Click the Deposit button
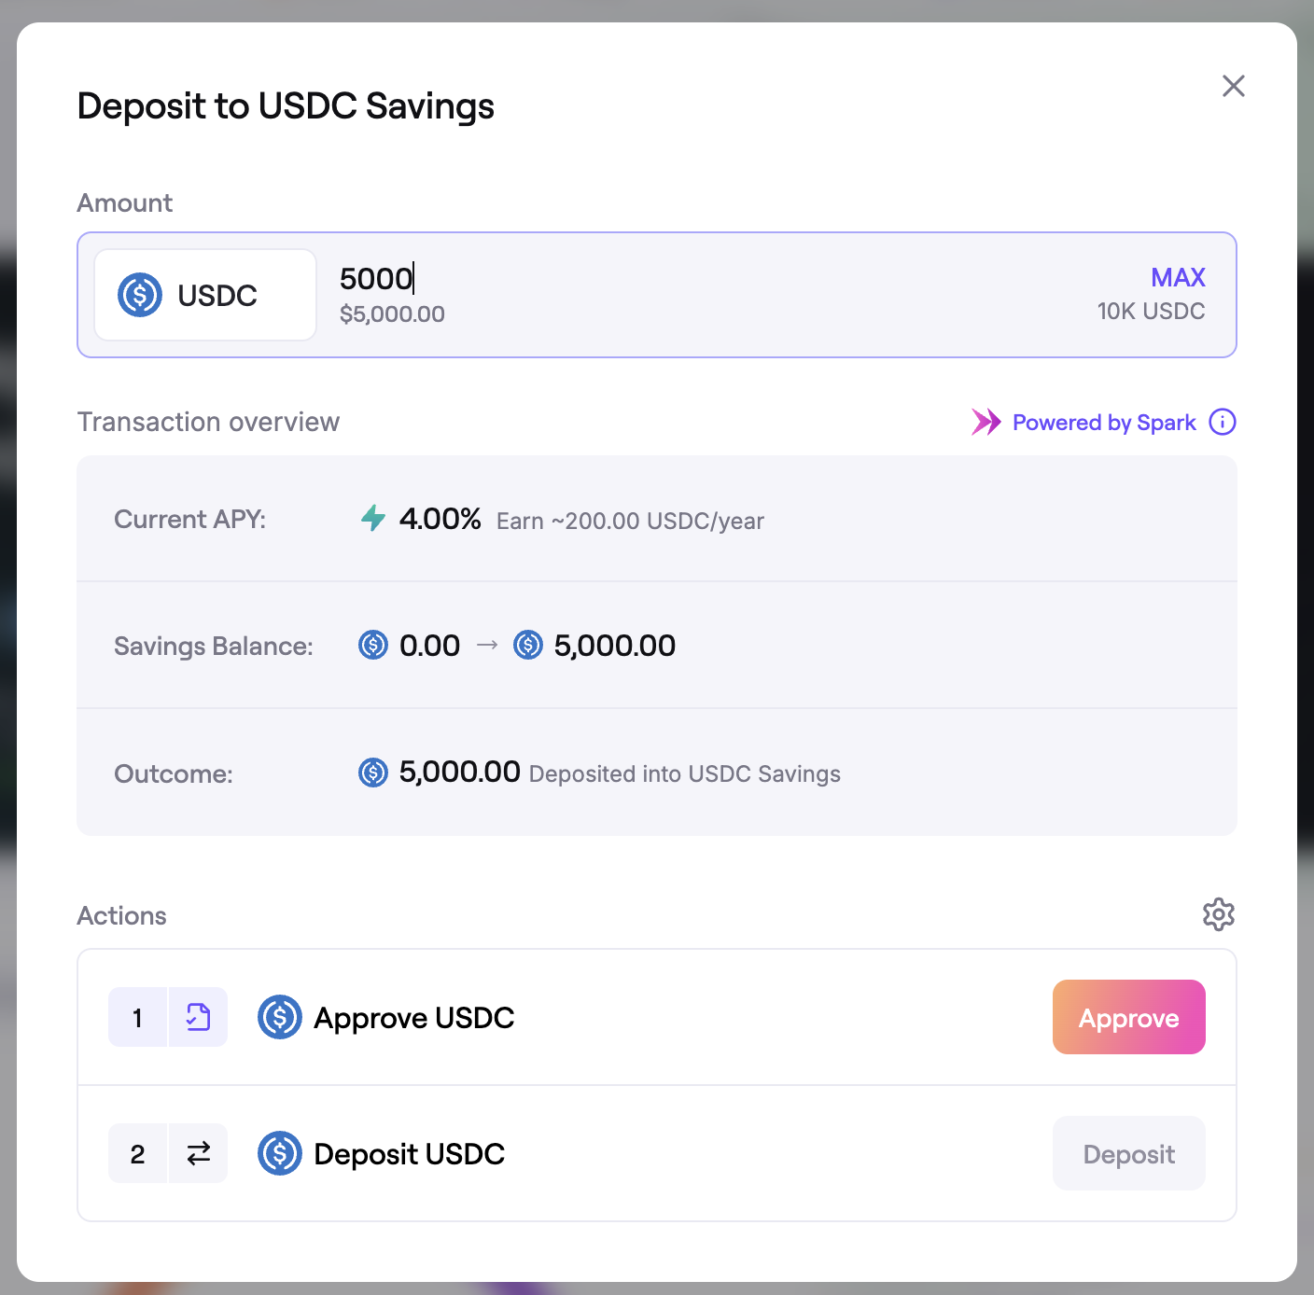 [1128, 1154]
